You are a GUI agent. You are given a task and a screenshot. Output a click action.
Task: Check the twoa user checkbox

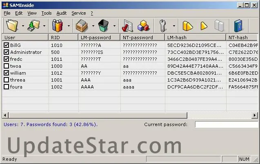[6, 66]
